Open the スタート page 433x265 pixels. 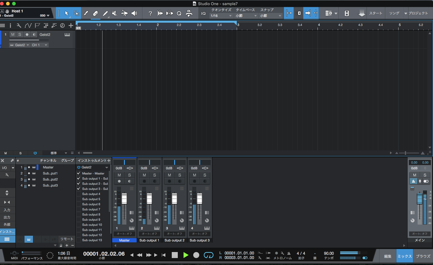pyautogui.click(x=376, y=13)
